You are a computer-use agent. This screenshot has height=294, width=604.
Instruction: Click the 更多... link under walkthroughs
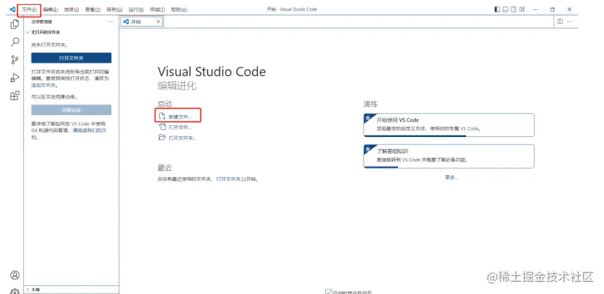(451, 178)
